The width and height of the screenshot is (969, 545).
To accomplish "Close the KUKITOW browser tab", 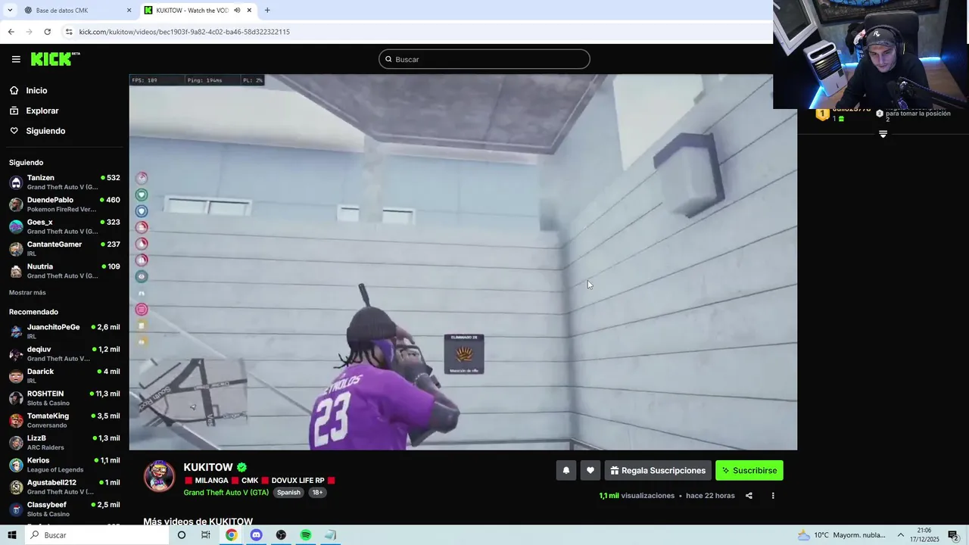I will pyautogui.click(x=249, y=11).
